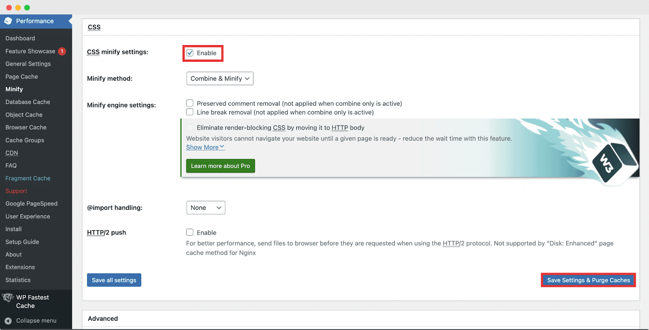Open the @import handling dropdown

tap(206, 207)
